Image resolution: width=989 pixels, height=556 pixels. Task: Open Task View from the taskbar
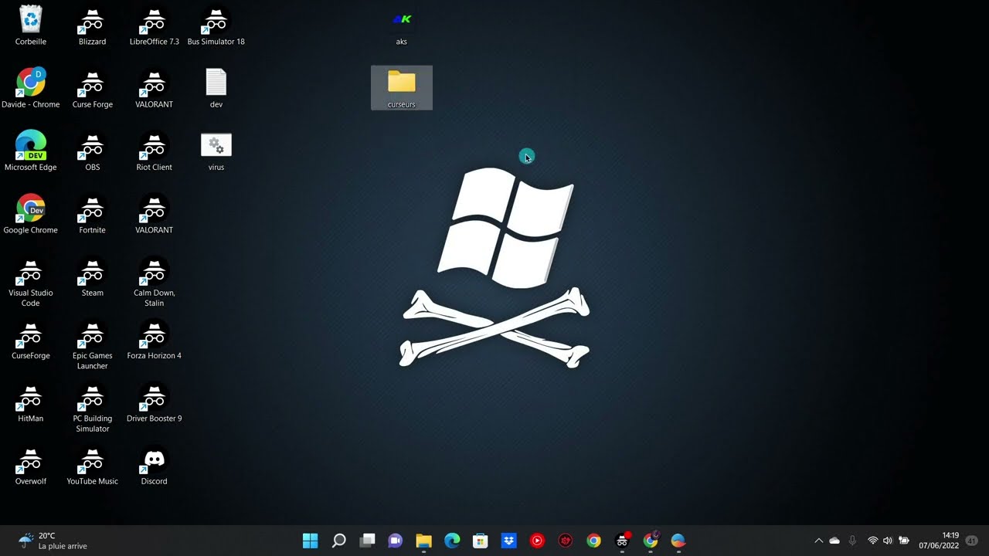367,541
